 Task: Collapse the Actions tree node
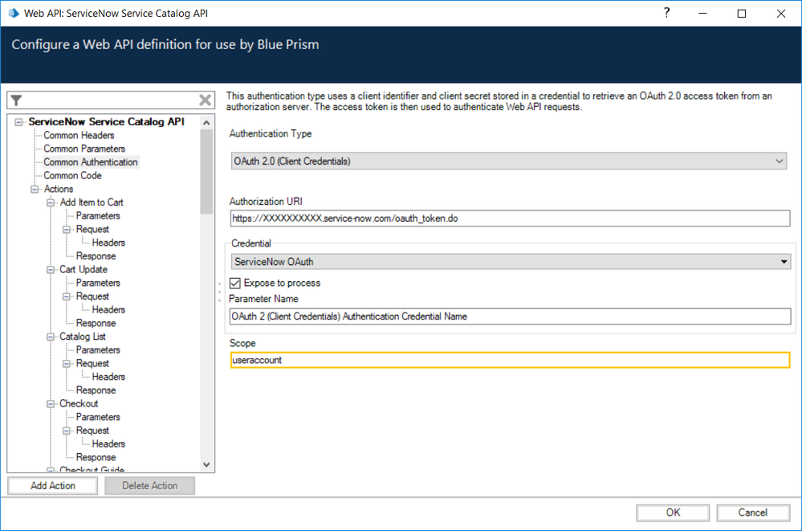point(35,190)
